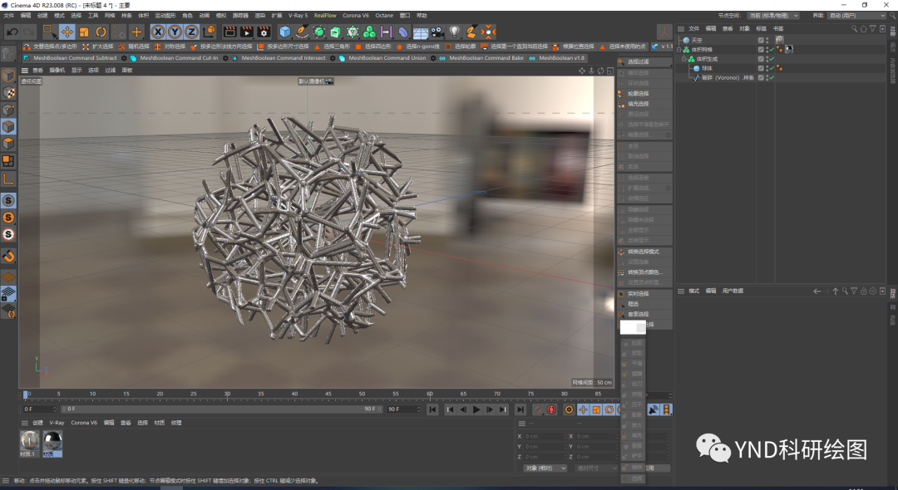Add a blue cube primitive
The height and width of the screenshot is (490, 898).
pyautogui.click(x=284, y=32)
